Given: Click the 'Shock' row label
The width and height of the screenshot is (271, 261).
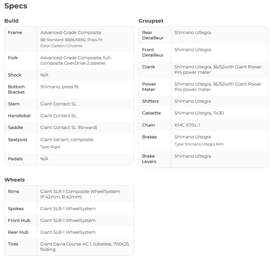Looking at the screenshot, I should (x=15, y=75).
